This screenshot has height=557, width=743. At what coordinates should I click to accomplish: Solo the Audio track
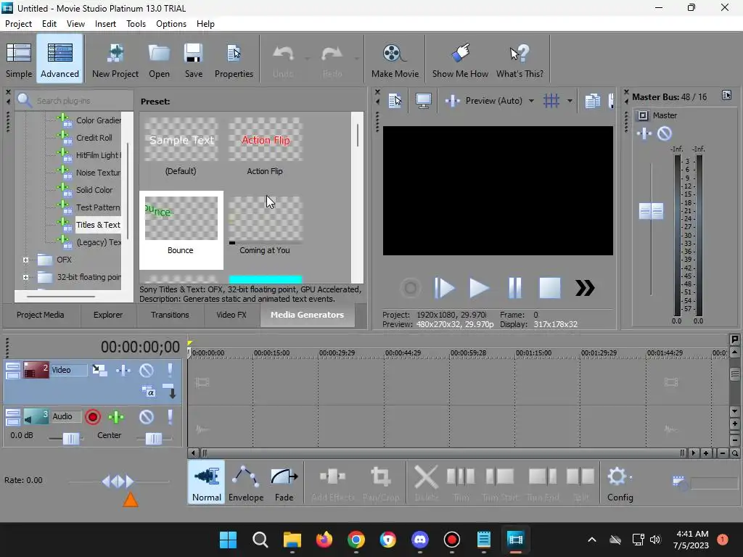pos(170,417)
